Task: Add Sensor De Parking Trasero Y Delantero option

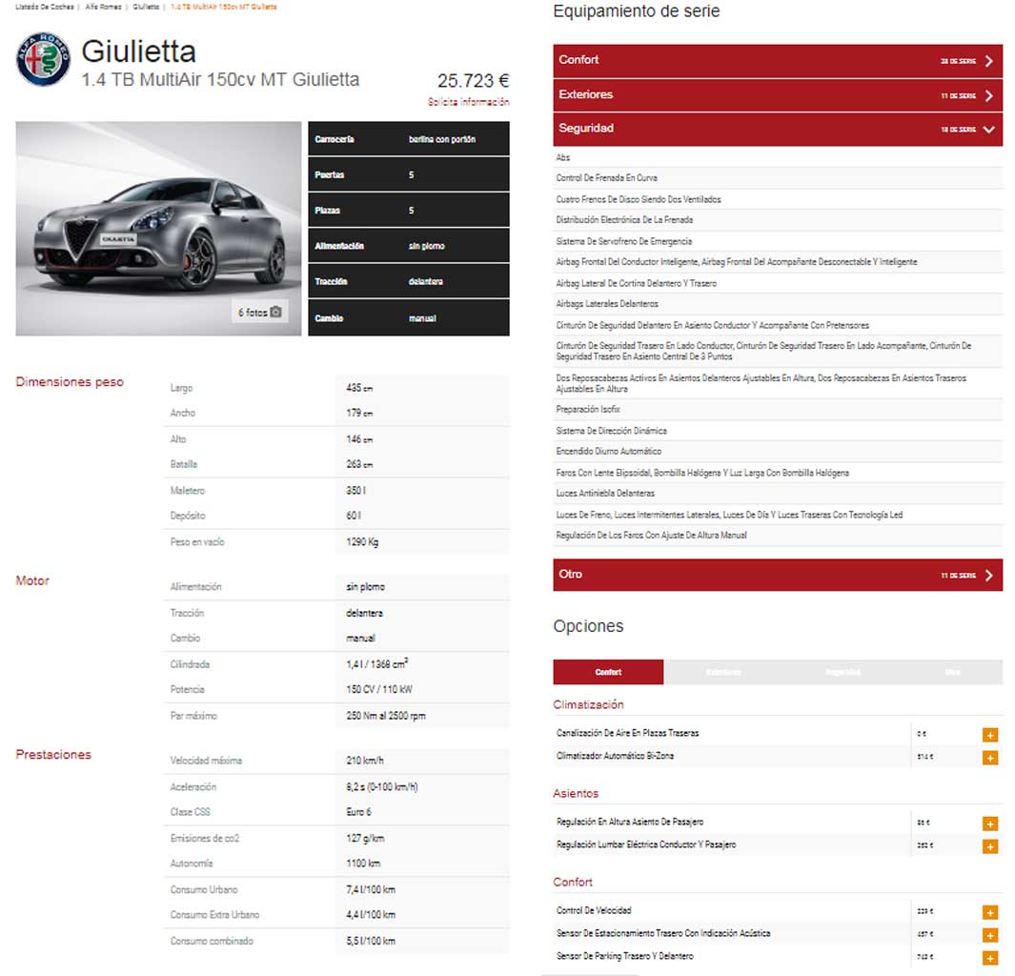Action: point(990,957)
